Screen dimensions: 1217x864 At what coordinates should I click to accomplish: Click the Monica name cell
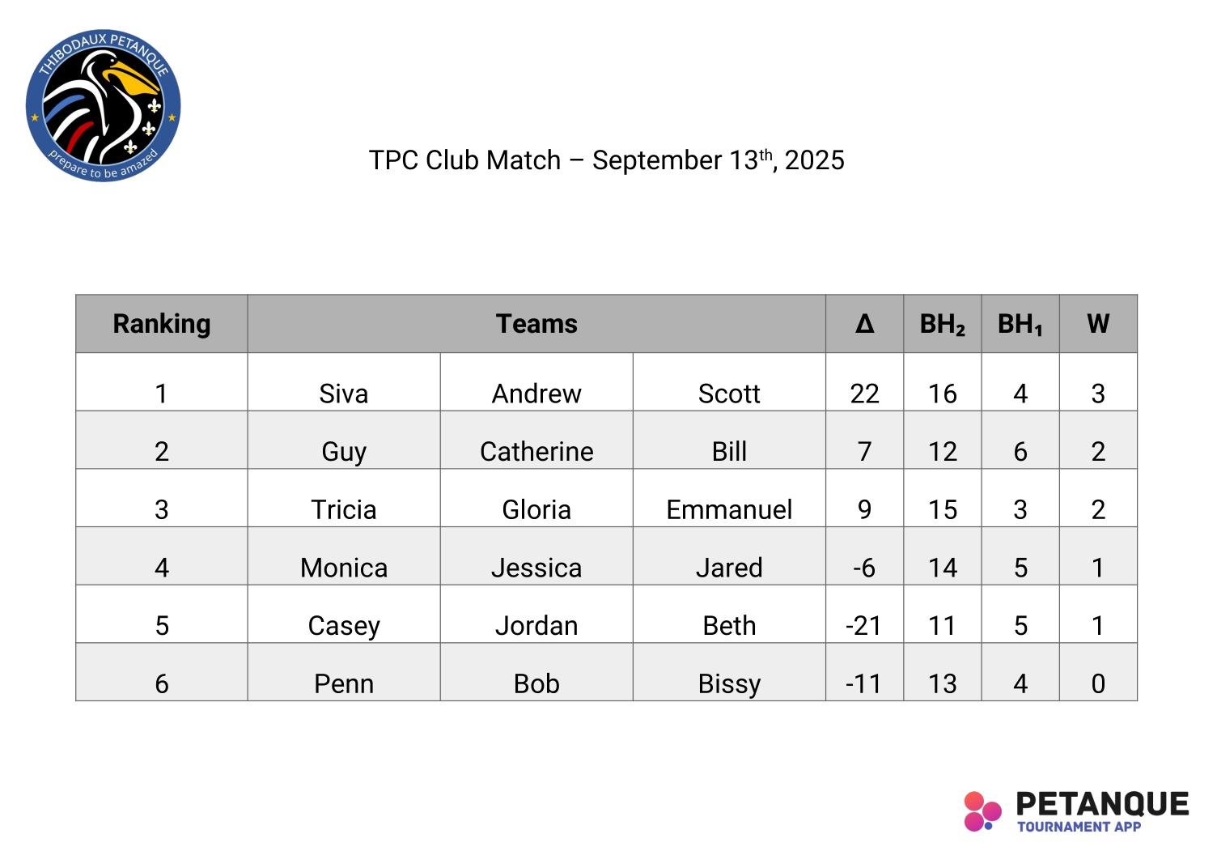(344, 567)
